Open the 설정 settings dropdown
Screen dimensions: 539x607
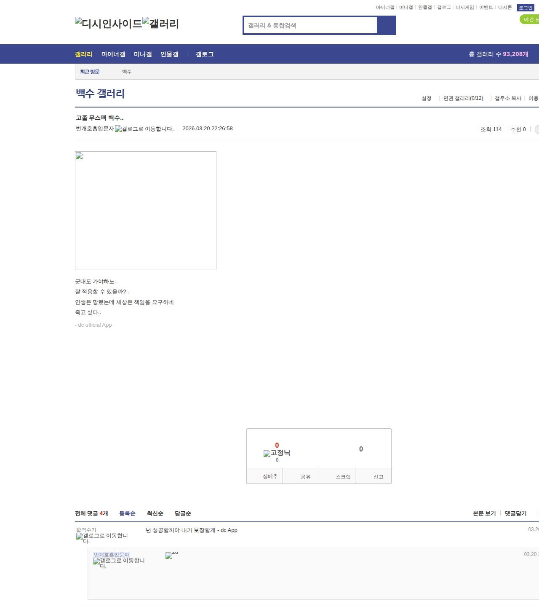point(427,98)
